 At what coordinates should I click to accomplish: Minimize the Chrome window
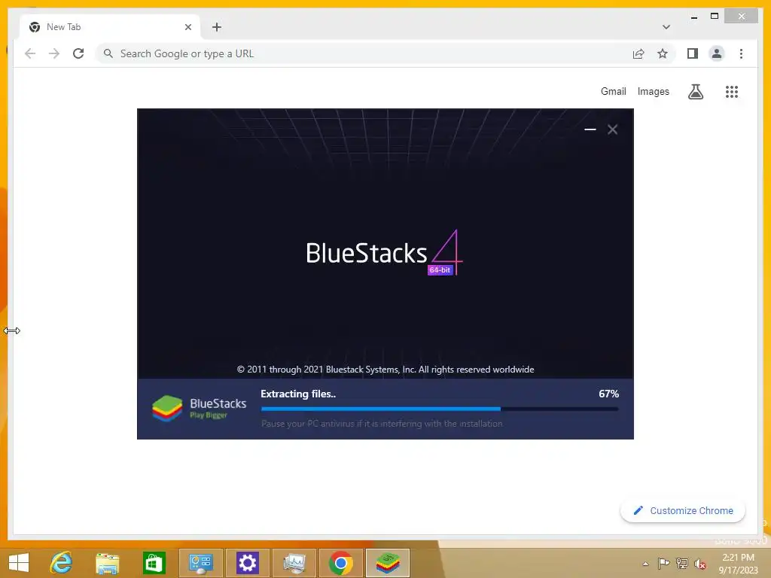[693, 17]
